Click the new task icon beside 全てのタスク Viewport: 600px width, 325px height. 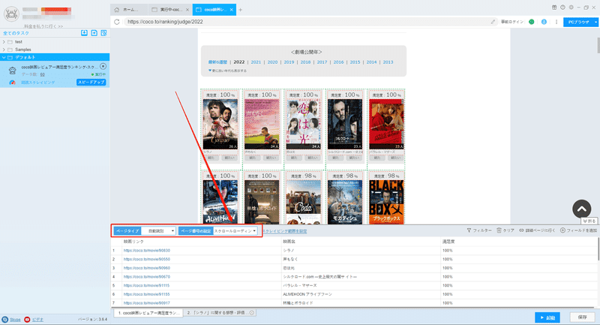(x=94, y=33)
